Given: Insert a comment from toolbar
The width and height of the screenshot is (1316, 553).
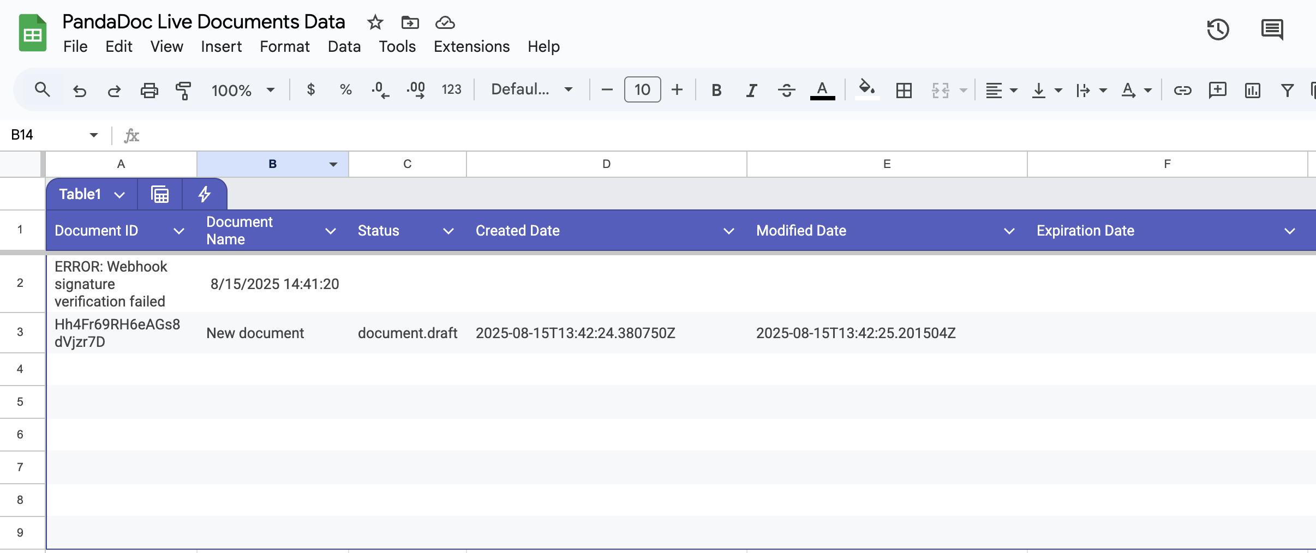Looking at the screenshot, I should point(1217,90).
